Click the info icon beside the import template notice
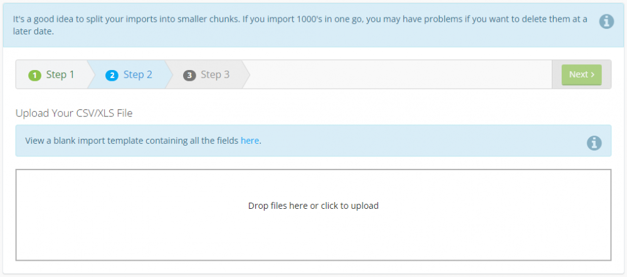 [x=594, y=143]
